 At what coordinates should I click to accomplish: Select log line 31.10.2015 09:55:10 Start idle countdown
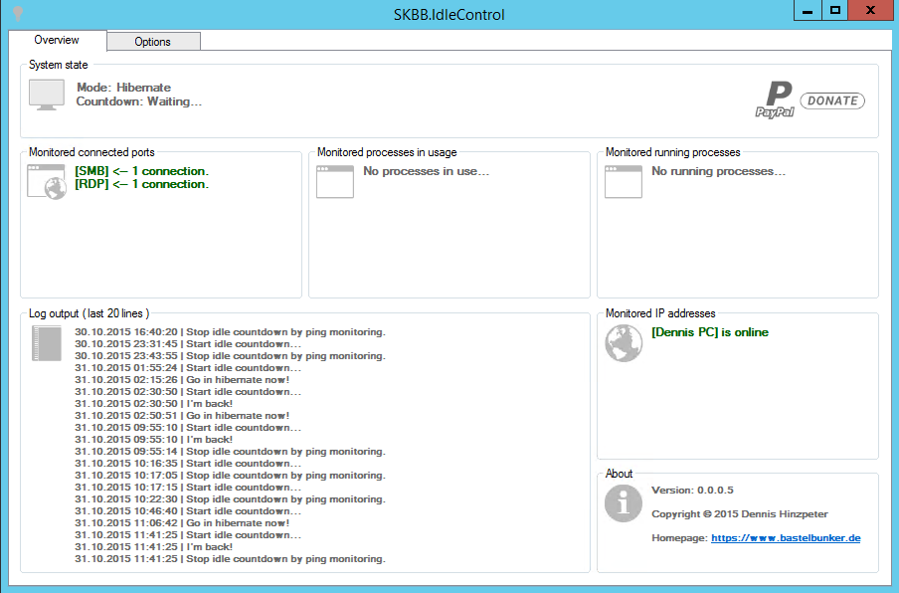[188, 428]
